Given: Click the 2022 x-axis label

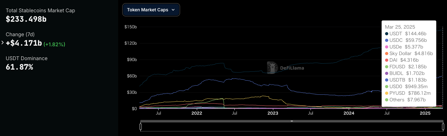Looking at the screenshot, I should pos(197,113).
